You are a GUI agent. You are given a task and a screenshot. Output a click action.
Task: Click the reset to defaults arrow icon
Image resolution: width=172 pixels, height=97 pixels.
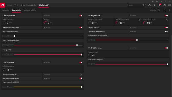pyautogui.click(x=165, y=10)
